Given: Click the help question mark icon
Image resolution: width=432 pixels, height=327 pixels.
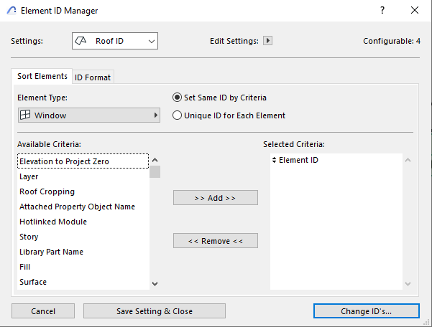Looking at the screenshot, I should tap(382, 11).
